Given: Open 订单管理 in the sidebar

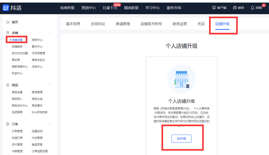Looking at the screenshot, I should point(17,131).
